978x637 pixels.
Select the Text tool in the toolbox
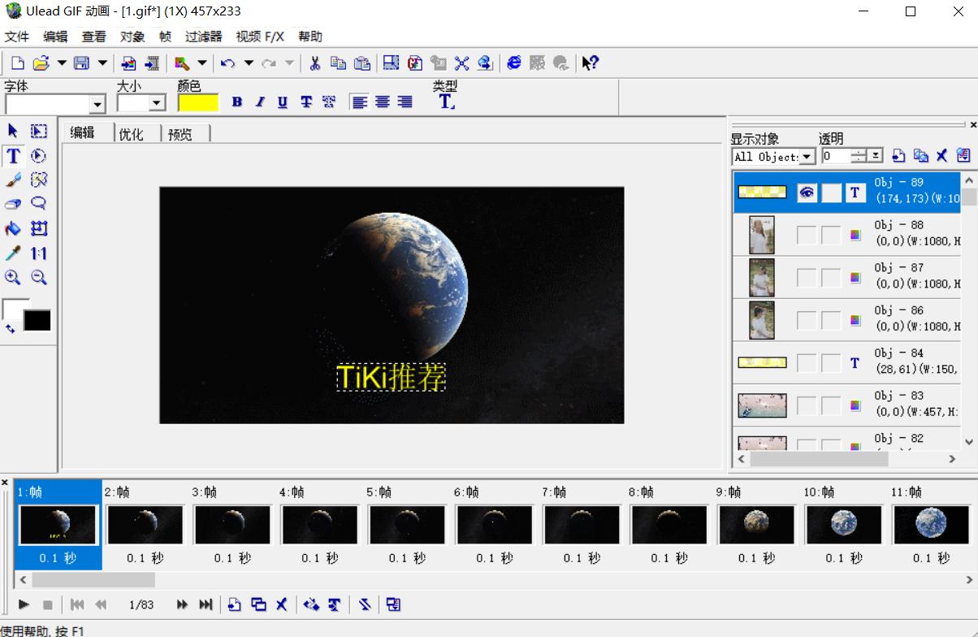(x=13, y=156)
